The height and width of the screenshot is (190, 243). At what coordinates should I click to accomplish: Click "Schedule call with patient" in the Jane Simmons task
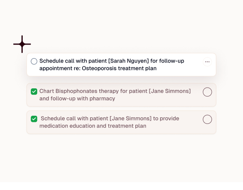74,118
